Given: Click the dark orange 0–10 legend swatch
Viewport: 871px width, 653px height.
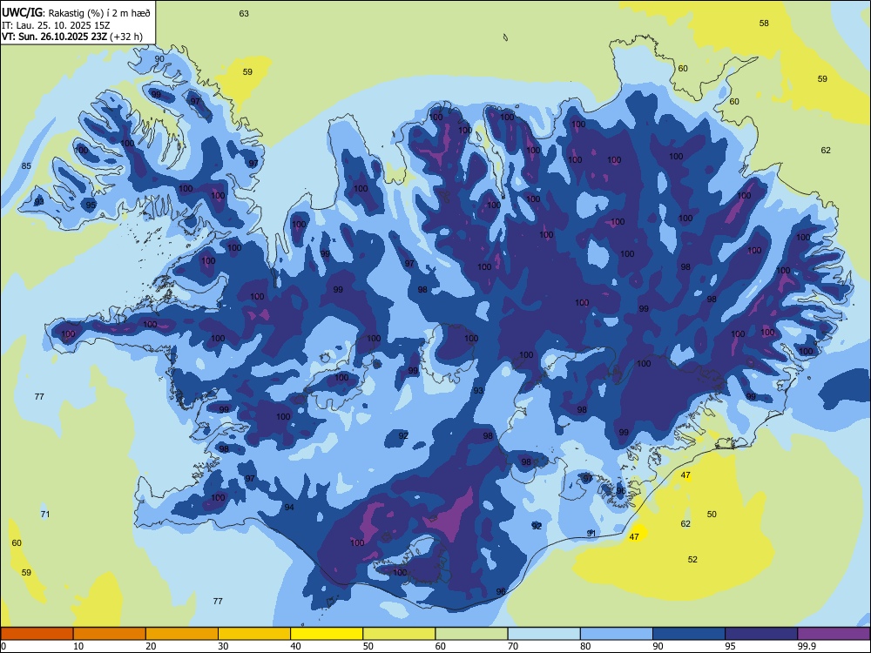Looking at the screenshot, I should (x=37, y=634).
